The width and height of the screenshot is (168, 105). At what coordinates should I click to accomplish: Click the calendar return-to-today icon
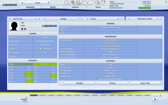160,96
